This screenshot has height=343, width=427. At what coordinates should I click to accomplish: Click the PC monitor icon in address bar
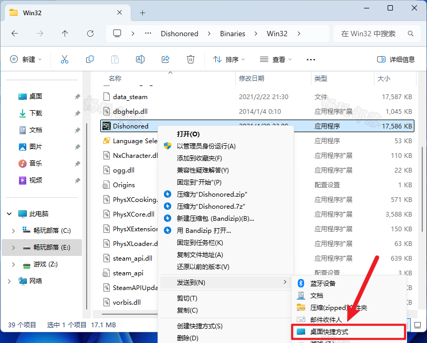click(x=117, y=34)
